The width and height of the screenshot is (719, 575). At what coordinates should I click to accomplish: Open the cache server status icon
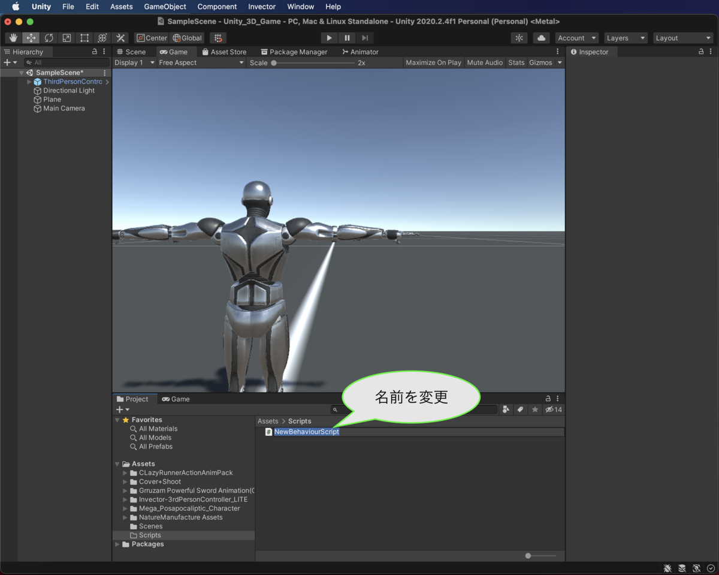click(x=682, y=568)
